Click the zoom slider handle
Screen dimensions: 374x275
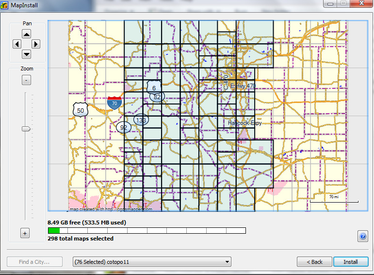(26, 129)
